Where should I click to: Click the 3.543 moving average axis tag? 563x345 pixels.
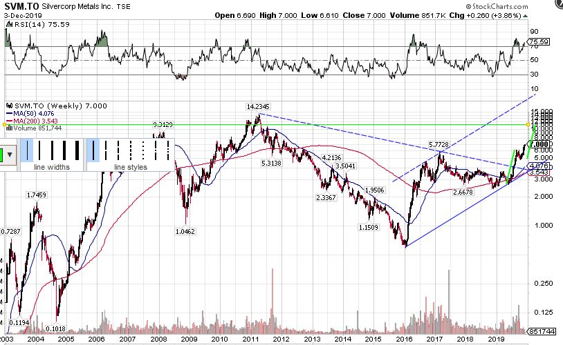[539, 172]
